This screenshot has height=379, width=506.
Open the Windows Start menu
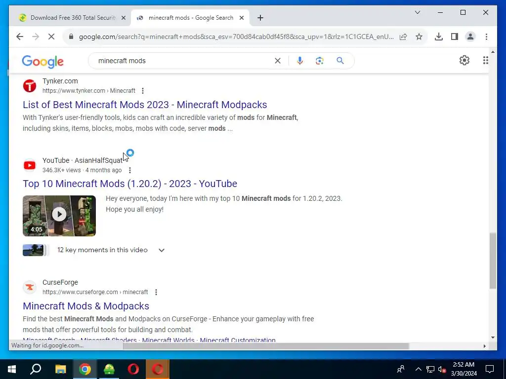click(x=12, y=369)
